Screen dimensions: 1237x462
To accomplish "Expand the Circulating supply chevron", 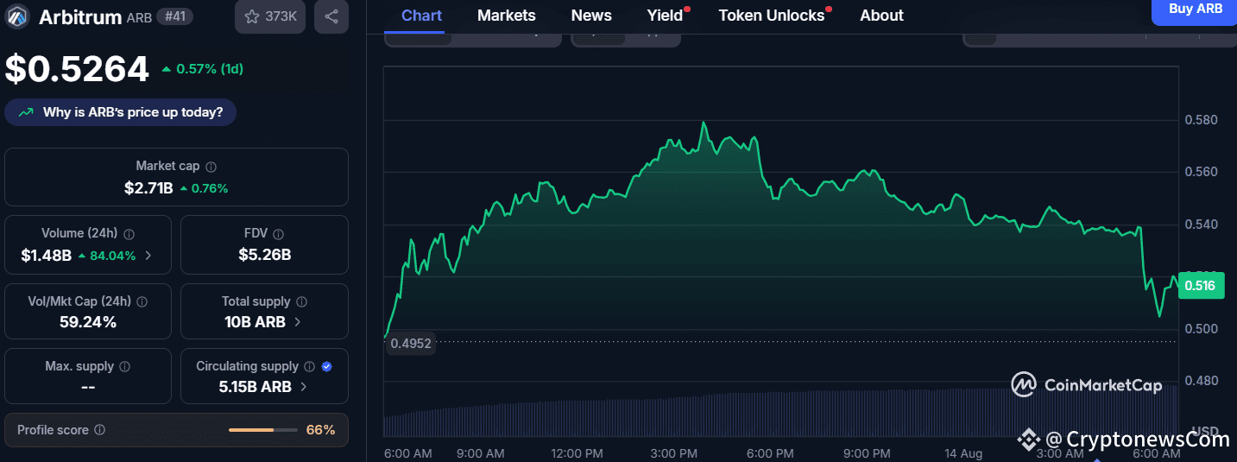I will coord(304,387).
